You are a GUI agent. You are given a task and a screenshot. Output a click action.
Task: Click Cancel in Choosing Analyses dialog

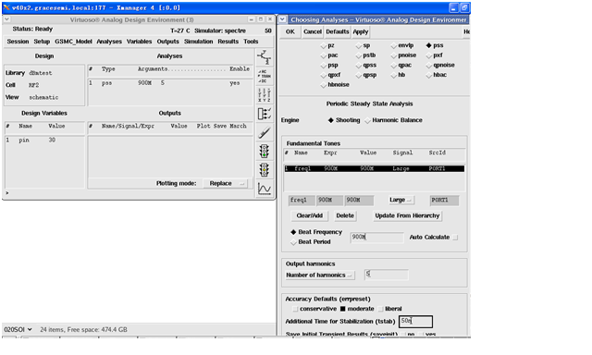click(313, 31)
